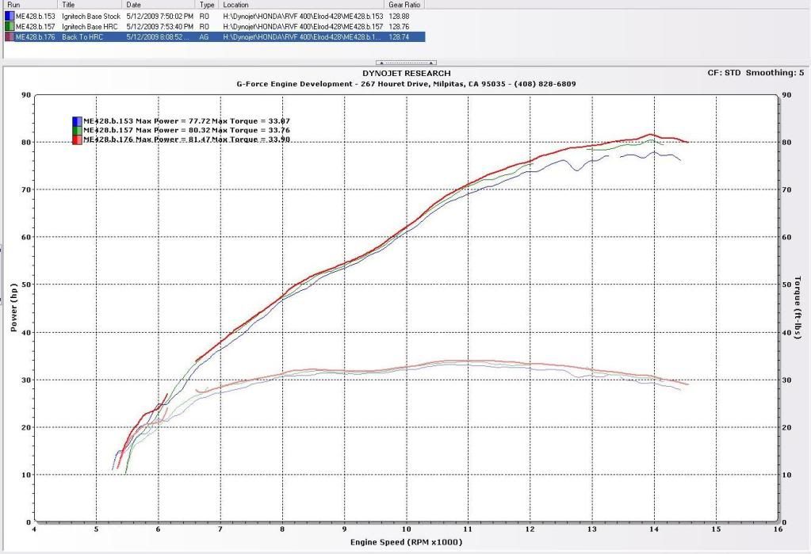Click date '5/12/2009 7:50:02 PM'
This screenshot has height=554, width=811.
point(160,17)
